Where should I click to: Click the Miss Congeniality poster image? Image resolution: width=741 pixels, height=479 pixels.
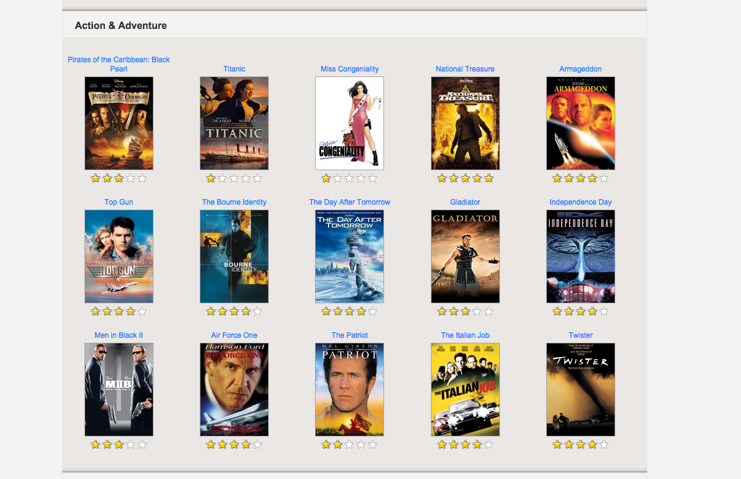[x=350, y=123]
